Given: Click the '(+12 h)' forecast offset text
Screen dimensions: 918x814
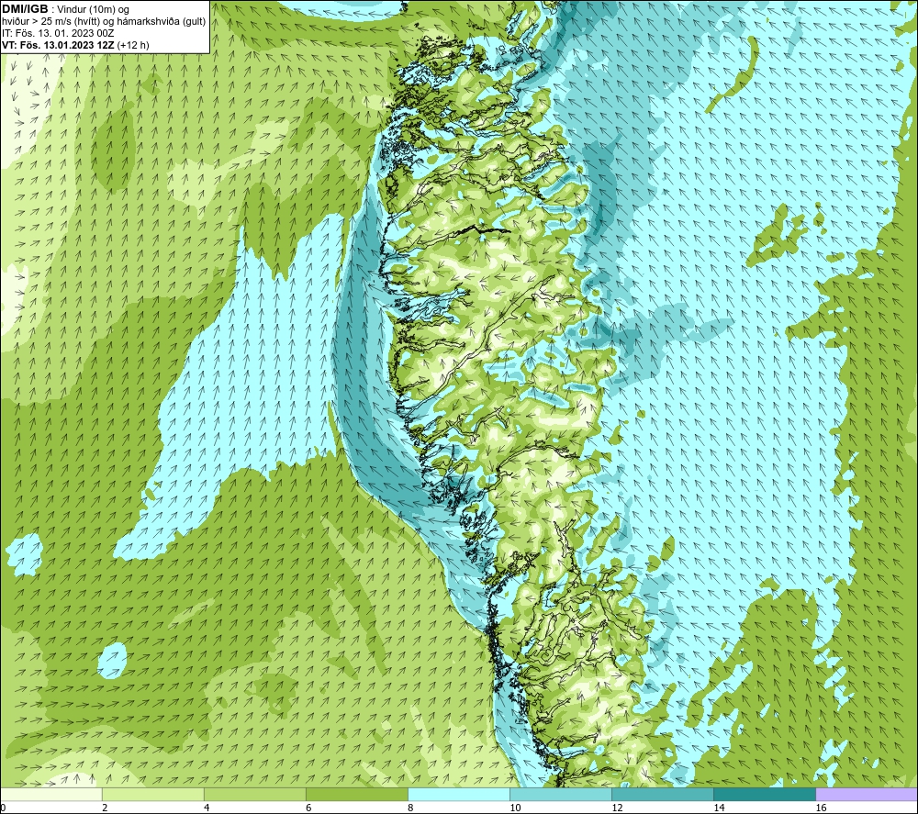Looking at the screenshot, I should [133, 44].
